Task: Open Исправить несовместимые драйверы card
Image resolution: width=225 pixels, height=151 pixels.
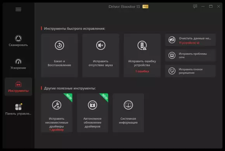Action: click(x=57, y=113)
